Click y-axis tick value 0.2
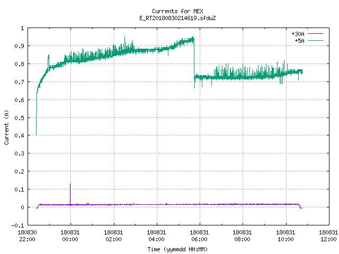Image resolution: width=339 pixels, height=254 pixels. (19, 171)
